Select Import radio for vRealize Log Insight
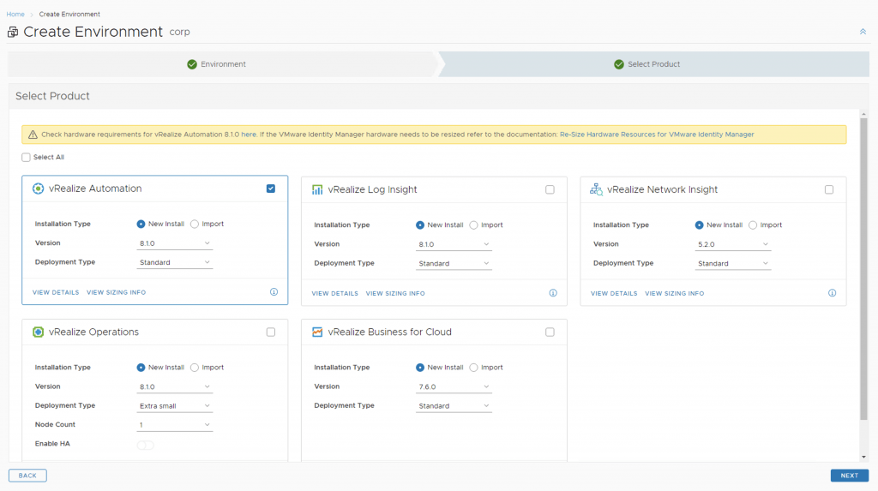The height and width of the screenshot is (491, 878). pyautogui.click(x=474, y=225)
